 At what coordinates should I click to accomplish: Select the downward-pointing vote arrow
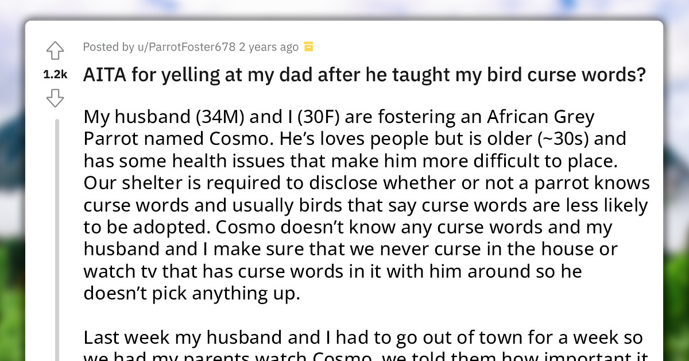(x=55, y=98)
